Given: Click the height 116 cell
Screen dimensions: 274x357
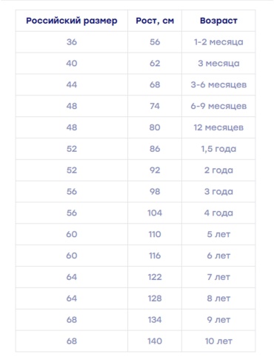Looking at the screenshot, I should pos(155,256).
